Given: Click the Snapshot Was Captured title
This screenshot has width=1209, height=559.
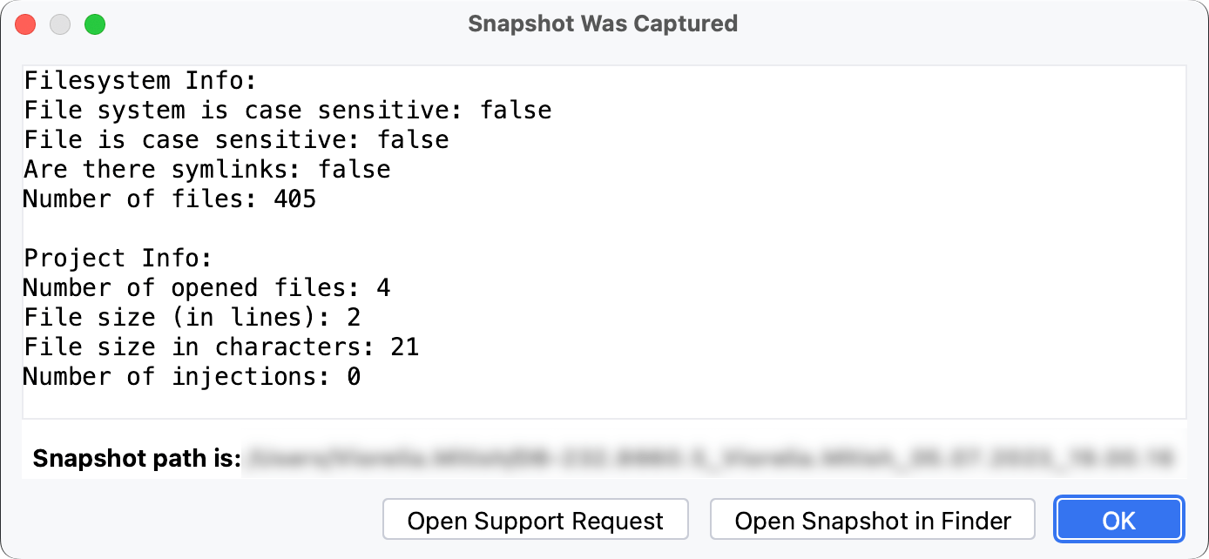Looking at the screenshot, I should click(603, 24).
